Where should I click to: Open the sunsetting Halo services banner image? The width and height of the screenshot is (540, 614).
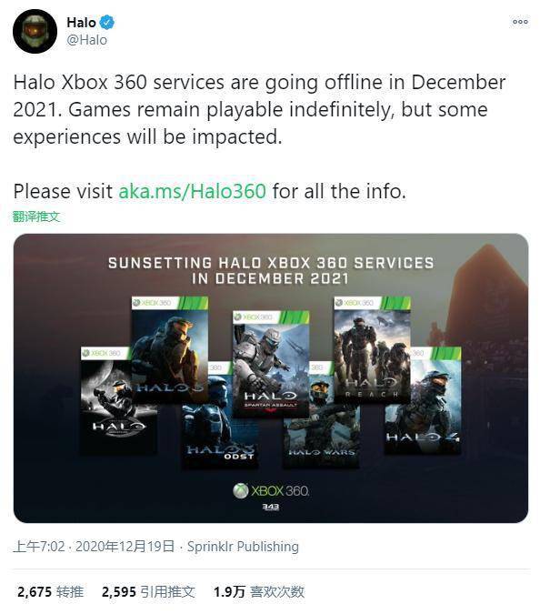click(271, 377)
